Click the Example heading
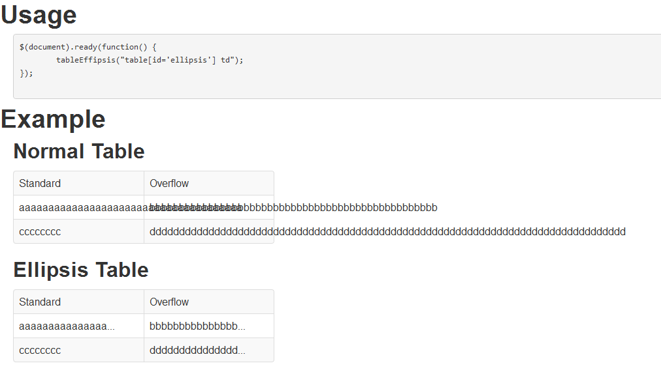The height and width of the screenshot is (374, 661). point(53,119)
